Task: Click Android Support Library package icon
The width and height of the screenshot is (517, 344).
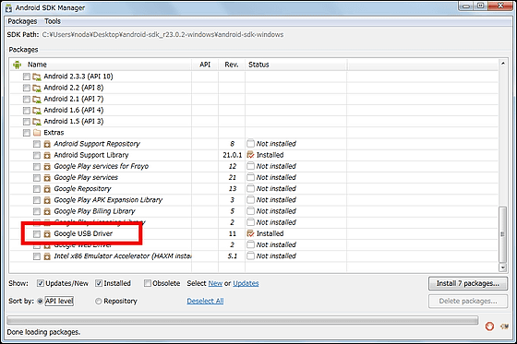Action: point(47,155)
